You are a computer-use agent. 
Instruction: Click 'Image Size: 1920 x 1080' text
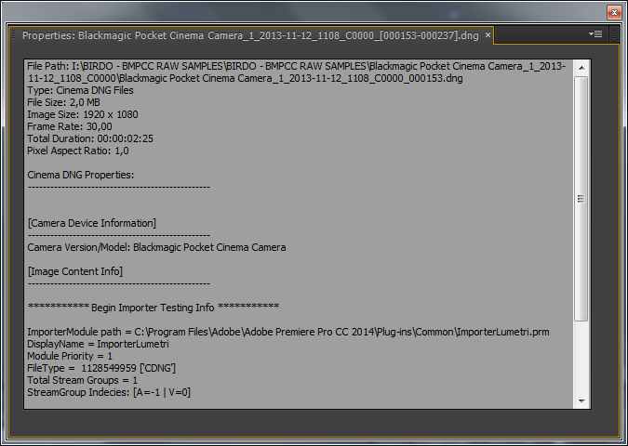(83, 114)
